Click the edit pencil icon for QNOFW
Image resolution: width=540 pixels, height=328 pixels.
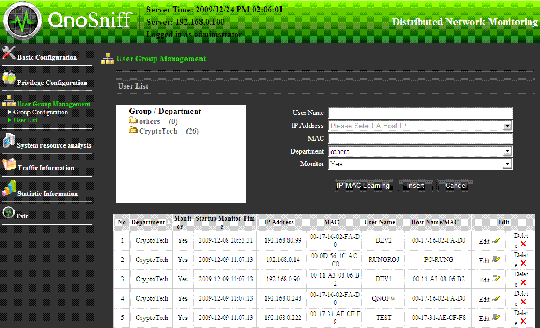[x=496, y=298]
